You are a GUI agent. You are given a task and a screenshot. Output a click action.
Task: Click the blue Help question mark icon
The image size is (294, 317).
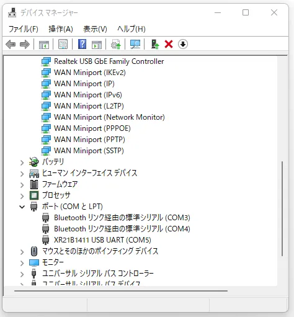[x=82, y=44]
